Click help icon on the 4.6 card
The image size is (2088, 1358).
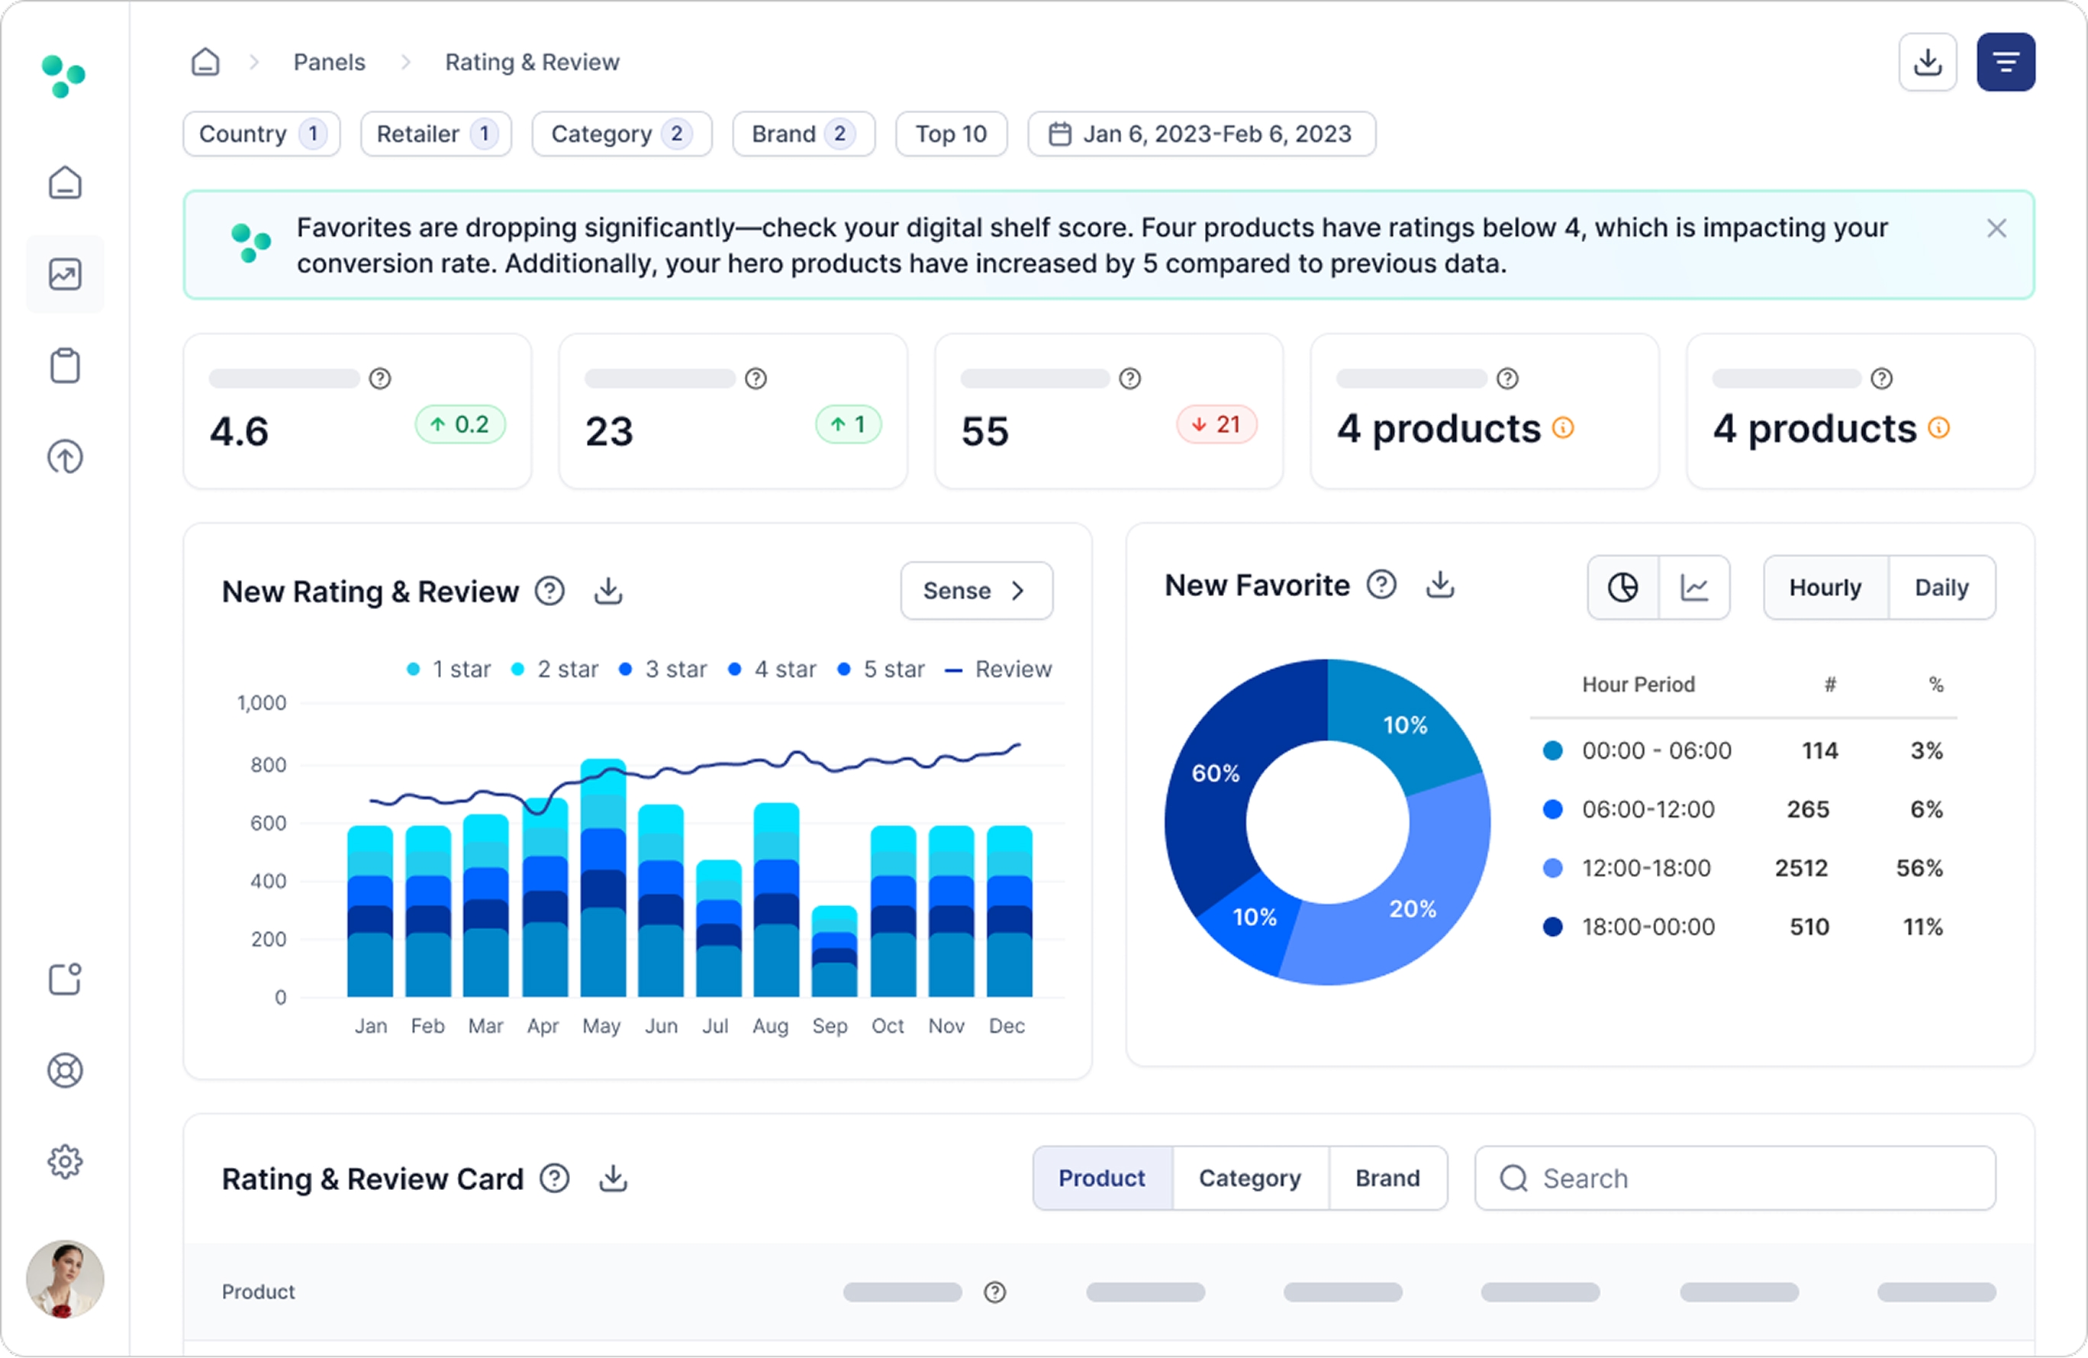coord(380,379)
